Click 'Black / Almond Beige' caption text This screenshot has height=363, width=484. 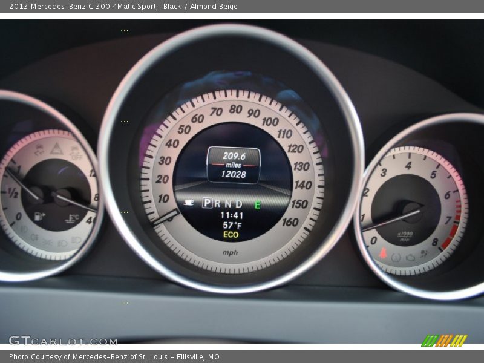200,7
